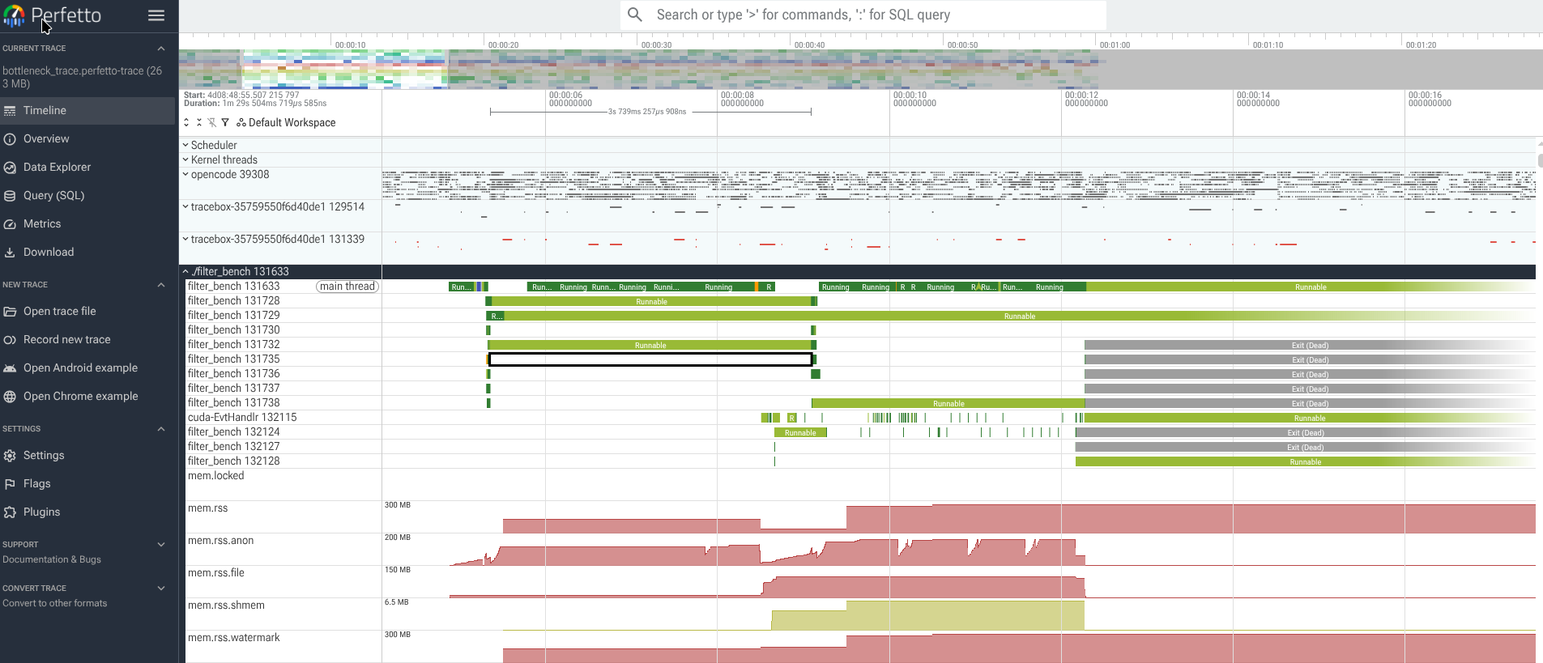
Task: Click the workspace icon beside Default Workspace
Action: point(241,122)
